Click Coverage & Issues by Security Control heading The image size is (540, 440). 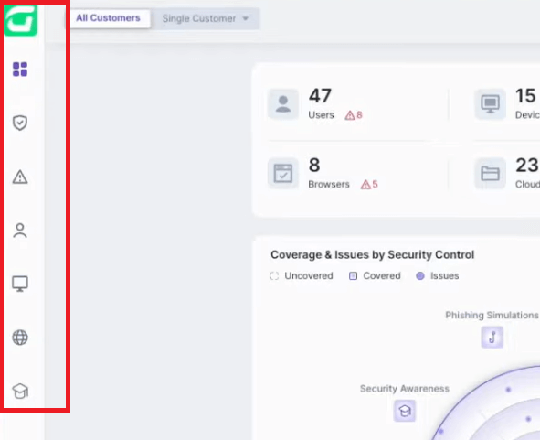point(372,255)
